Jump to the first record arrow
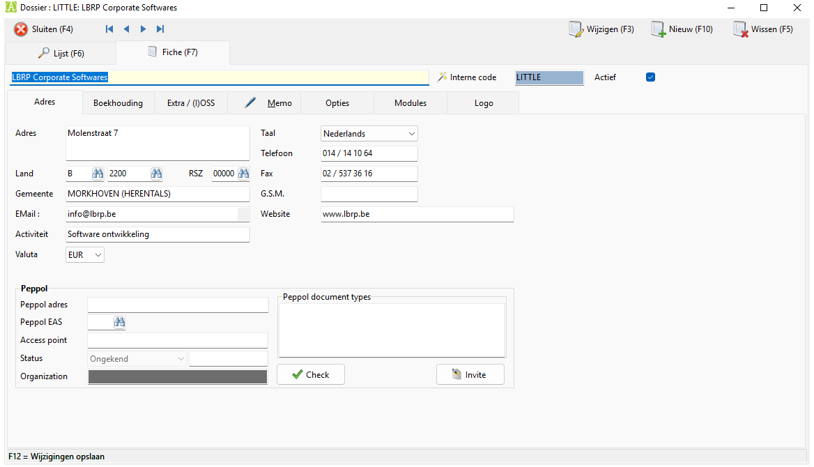This screenshot has height=467, width=814. [109, 29]
